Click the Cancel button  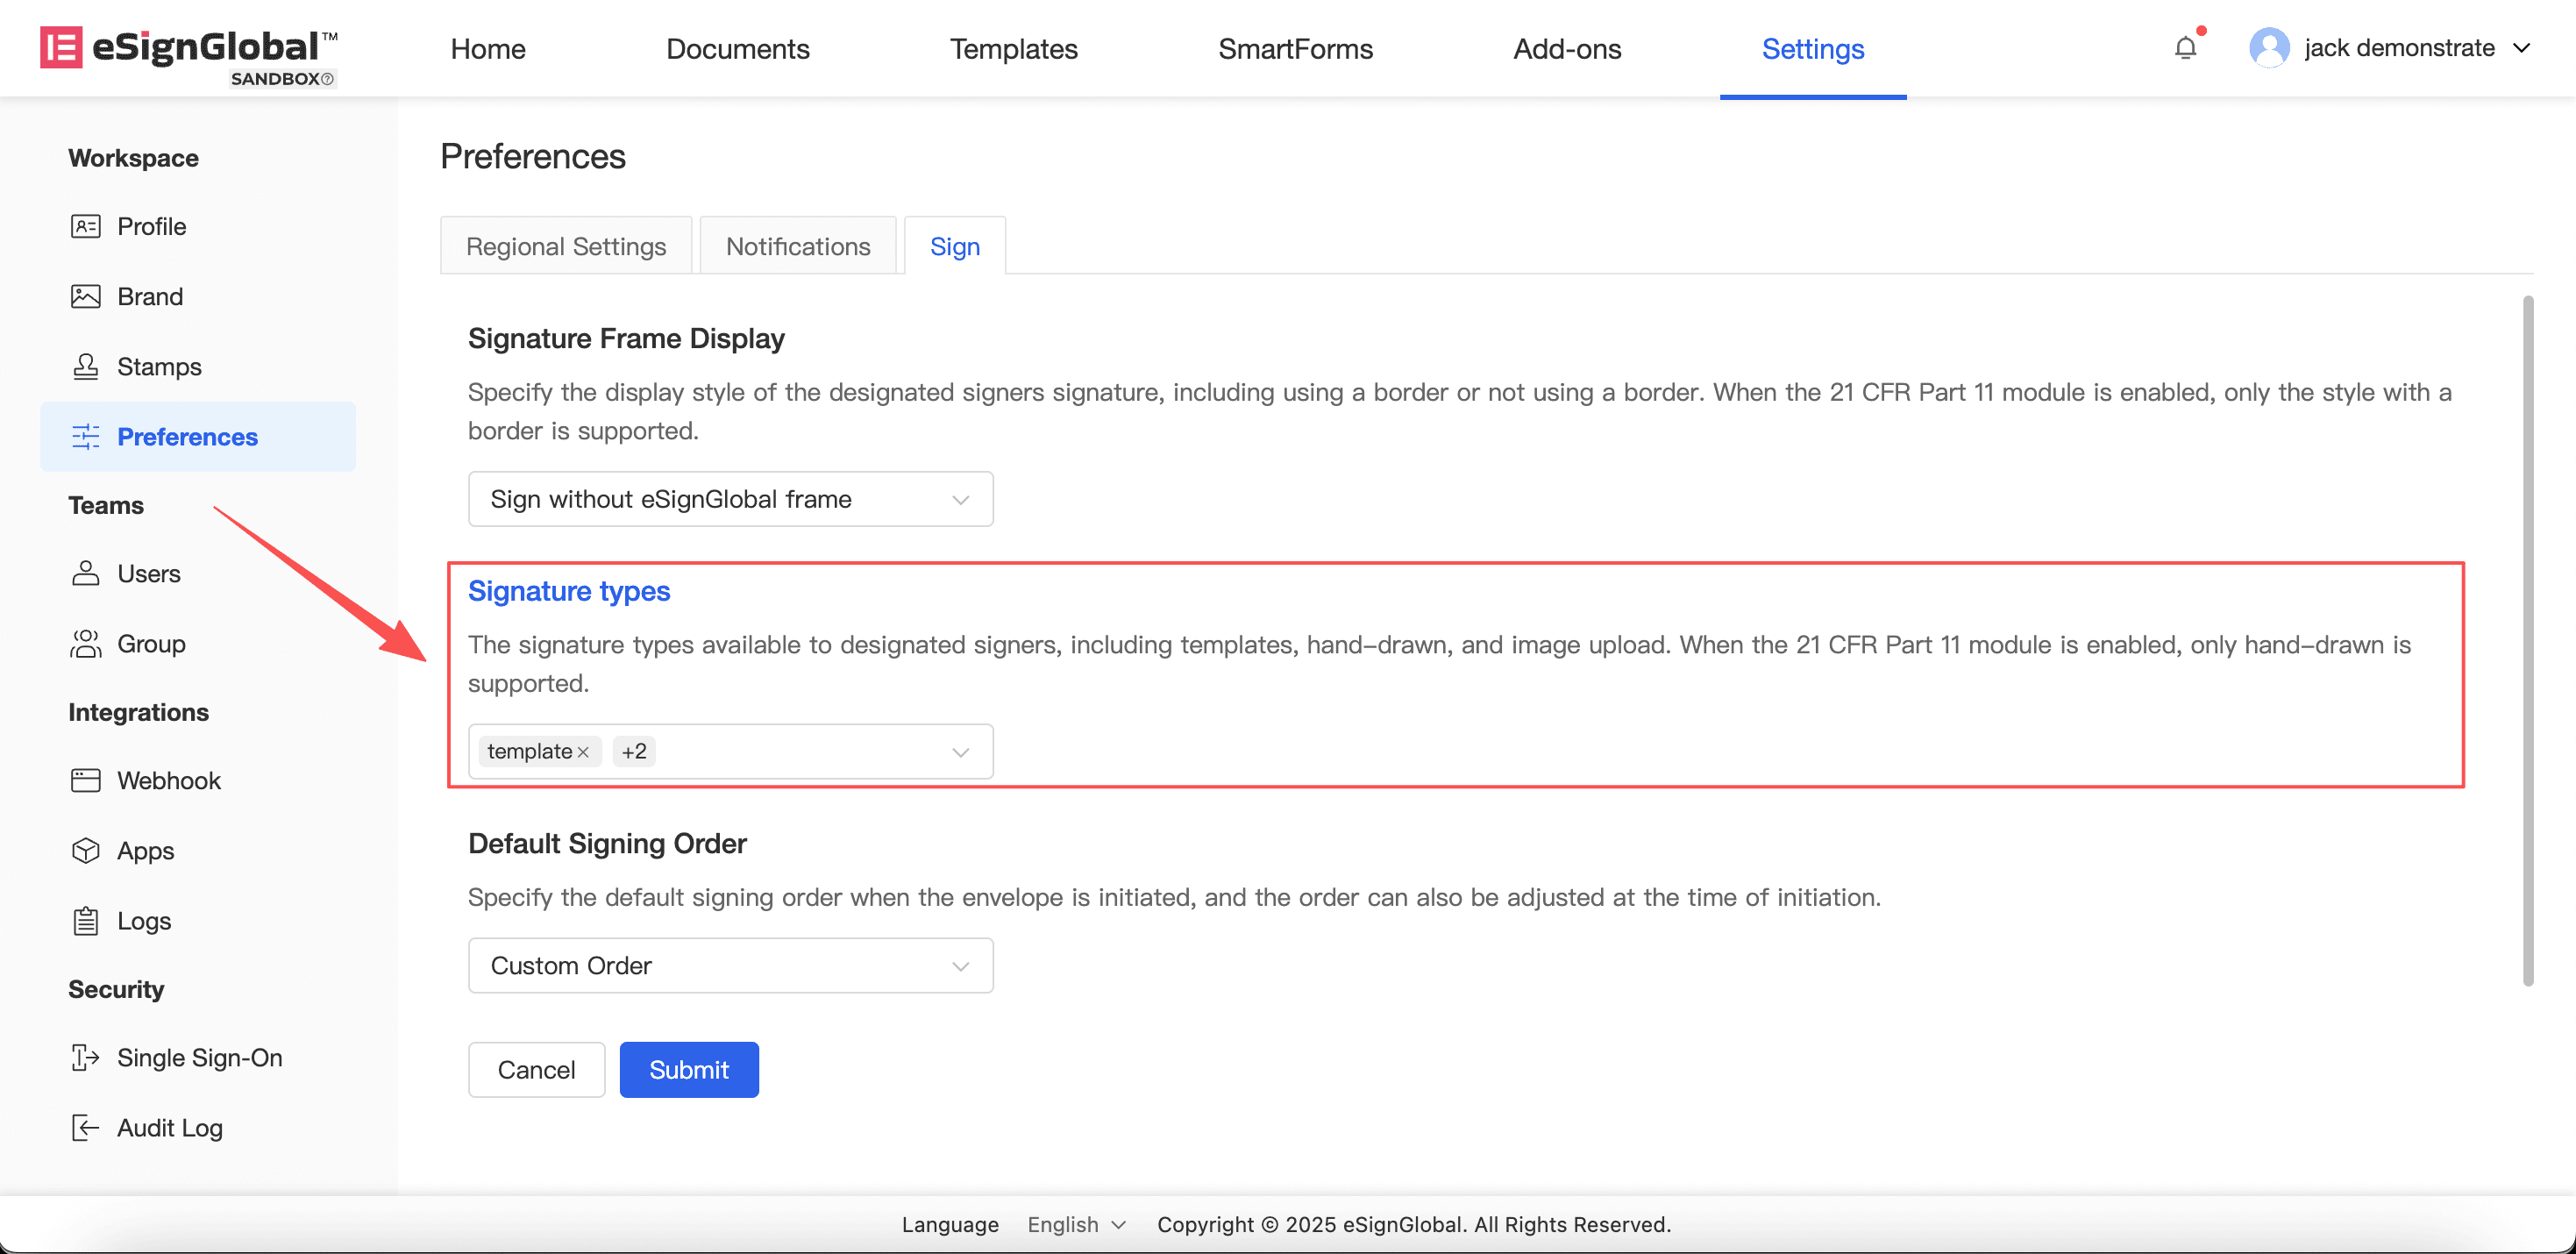point(536,1069)
